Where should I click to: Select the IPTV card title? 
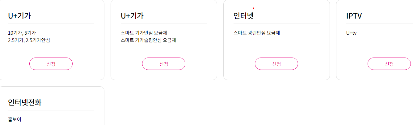tap(354, 16)
